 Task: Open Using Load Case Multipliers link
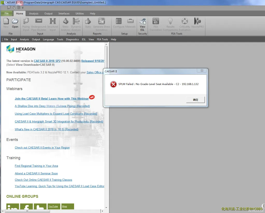[x=56, y=114]
